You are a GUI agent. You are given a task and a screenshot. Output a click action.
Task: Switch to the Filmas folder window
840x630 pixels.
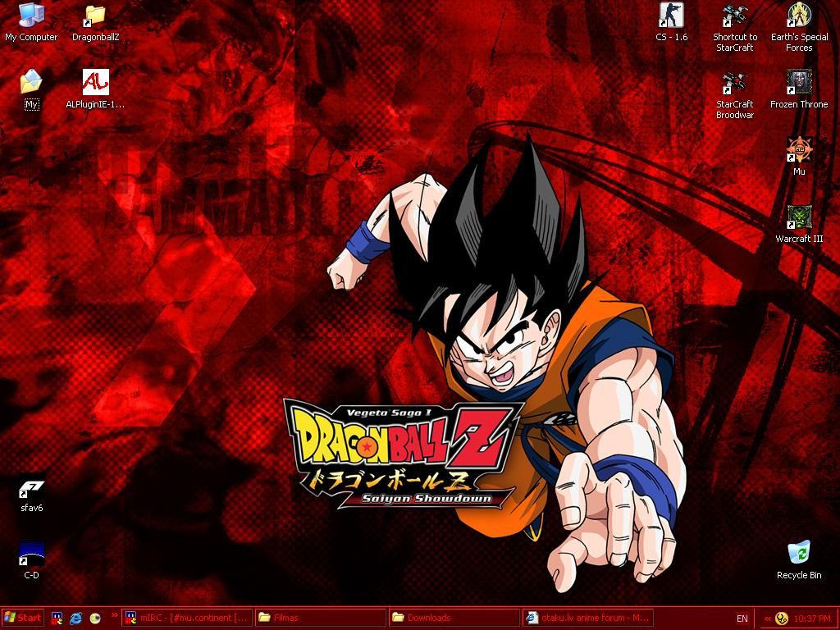click(x=321, y=618)
